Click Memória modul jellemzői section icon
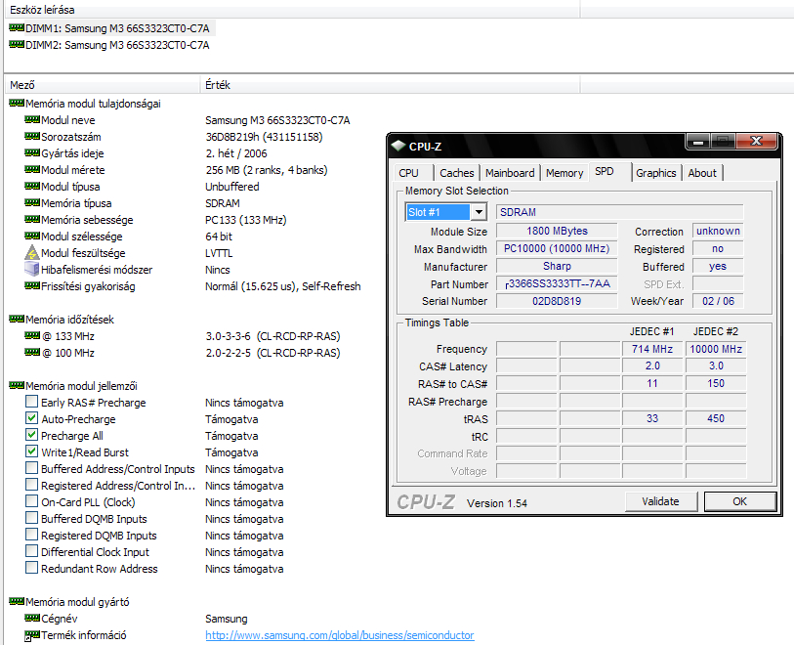 click(17, 386)
